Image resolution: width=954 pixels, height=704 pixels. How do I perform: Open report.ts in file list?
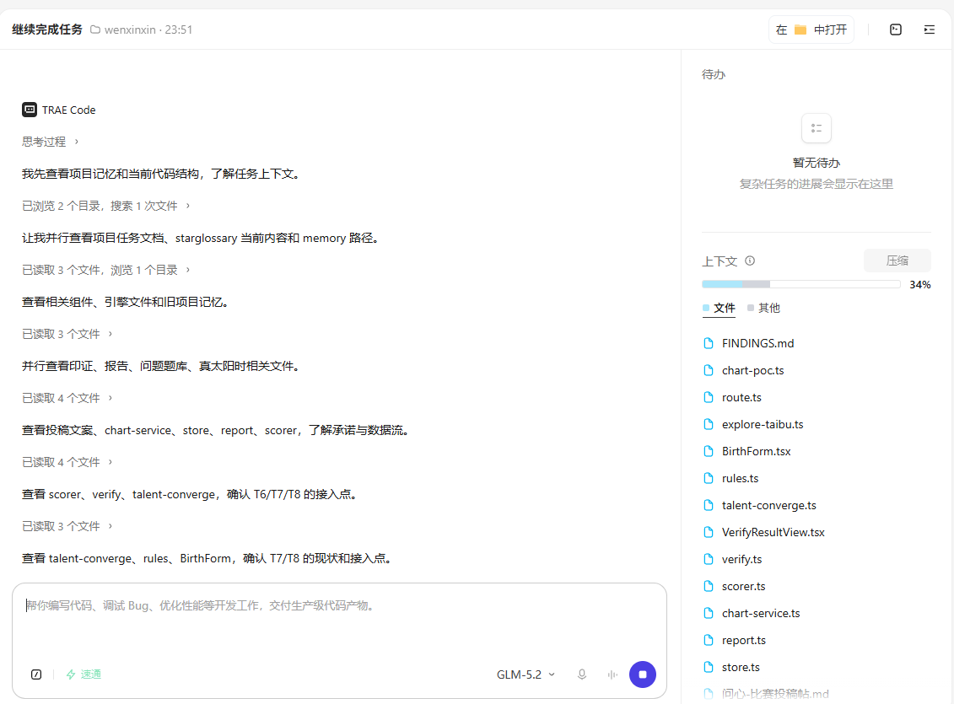[x=743, y=640]
